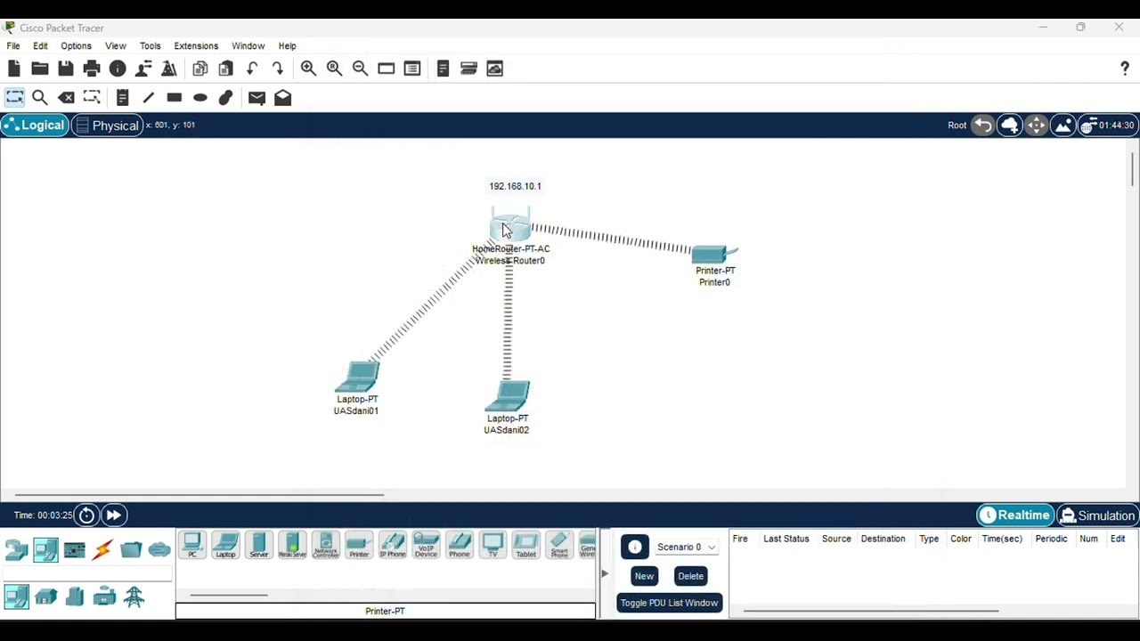Click the Root label in the navigation bar

click(x=957, y=126)
